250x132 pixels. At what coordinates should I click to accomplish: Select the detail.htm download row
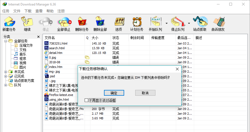145,53
